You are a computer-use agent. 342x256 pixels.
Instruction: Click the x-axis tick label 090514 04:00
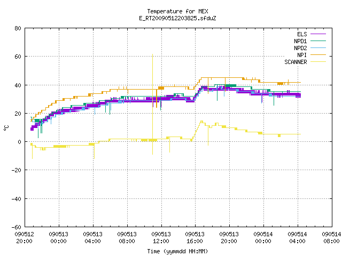click(298, 238)
